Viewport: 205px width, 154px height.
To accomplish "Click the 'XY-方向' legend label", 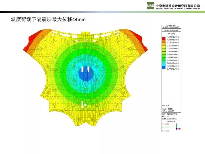I will pos(171,34).
